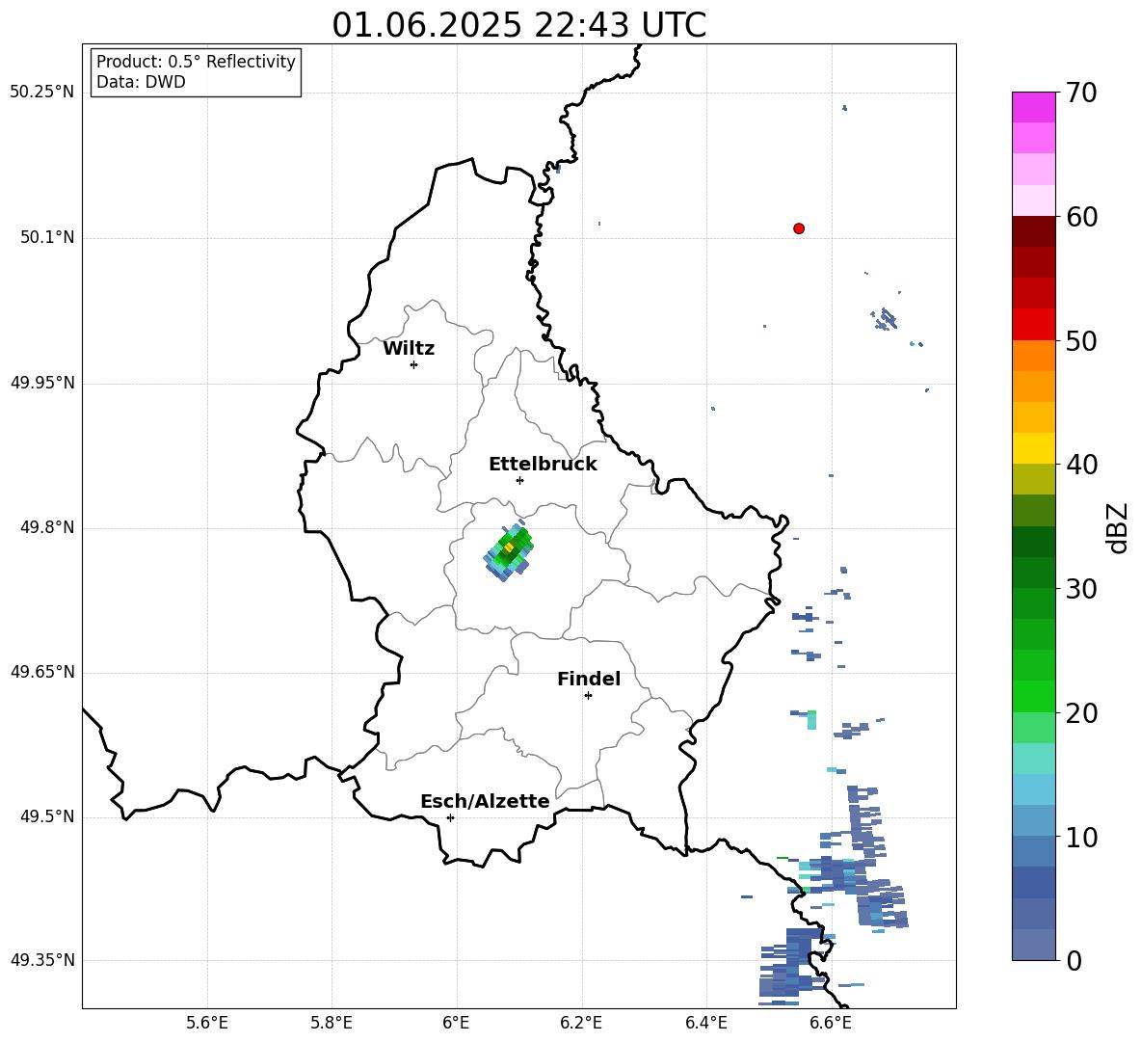Click the 60 tick label on colorbar

[x=1081, y=217]
